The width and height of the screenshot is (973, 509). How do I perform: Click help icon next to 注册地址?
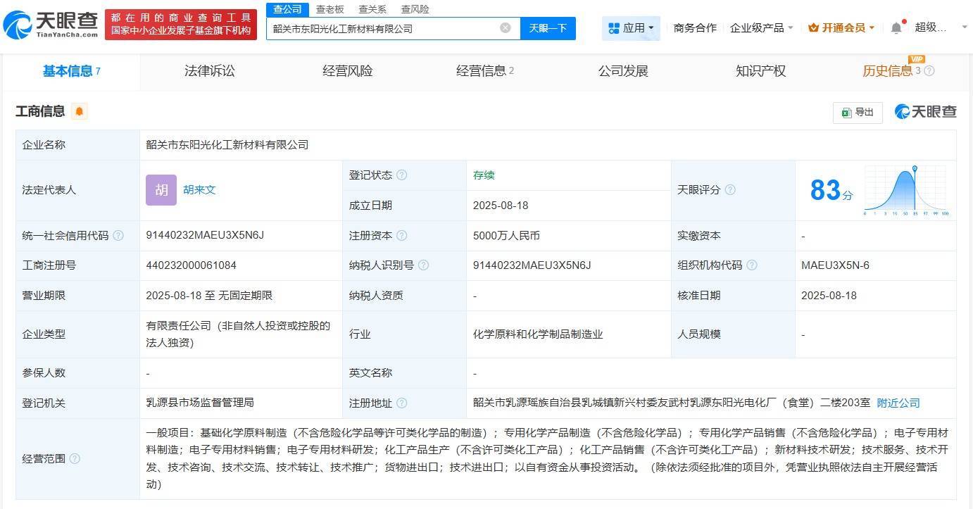(401, 403)
